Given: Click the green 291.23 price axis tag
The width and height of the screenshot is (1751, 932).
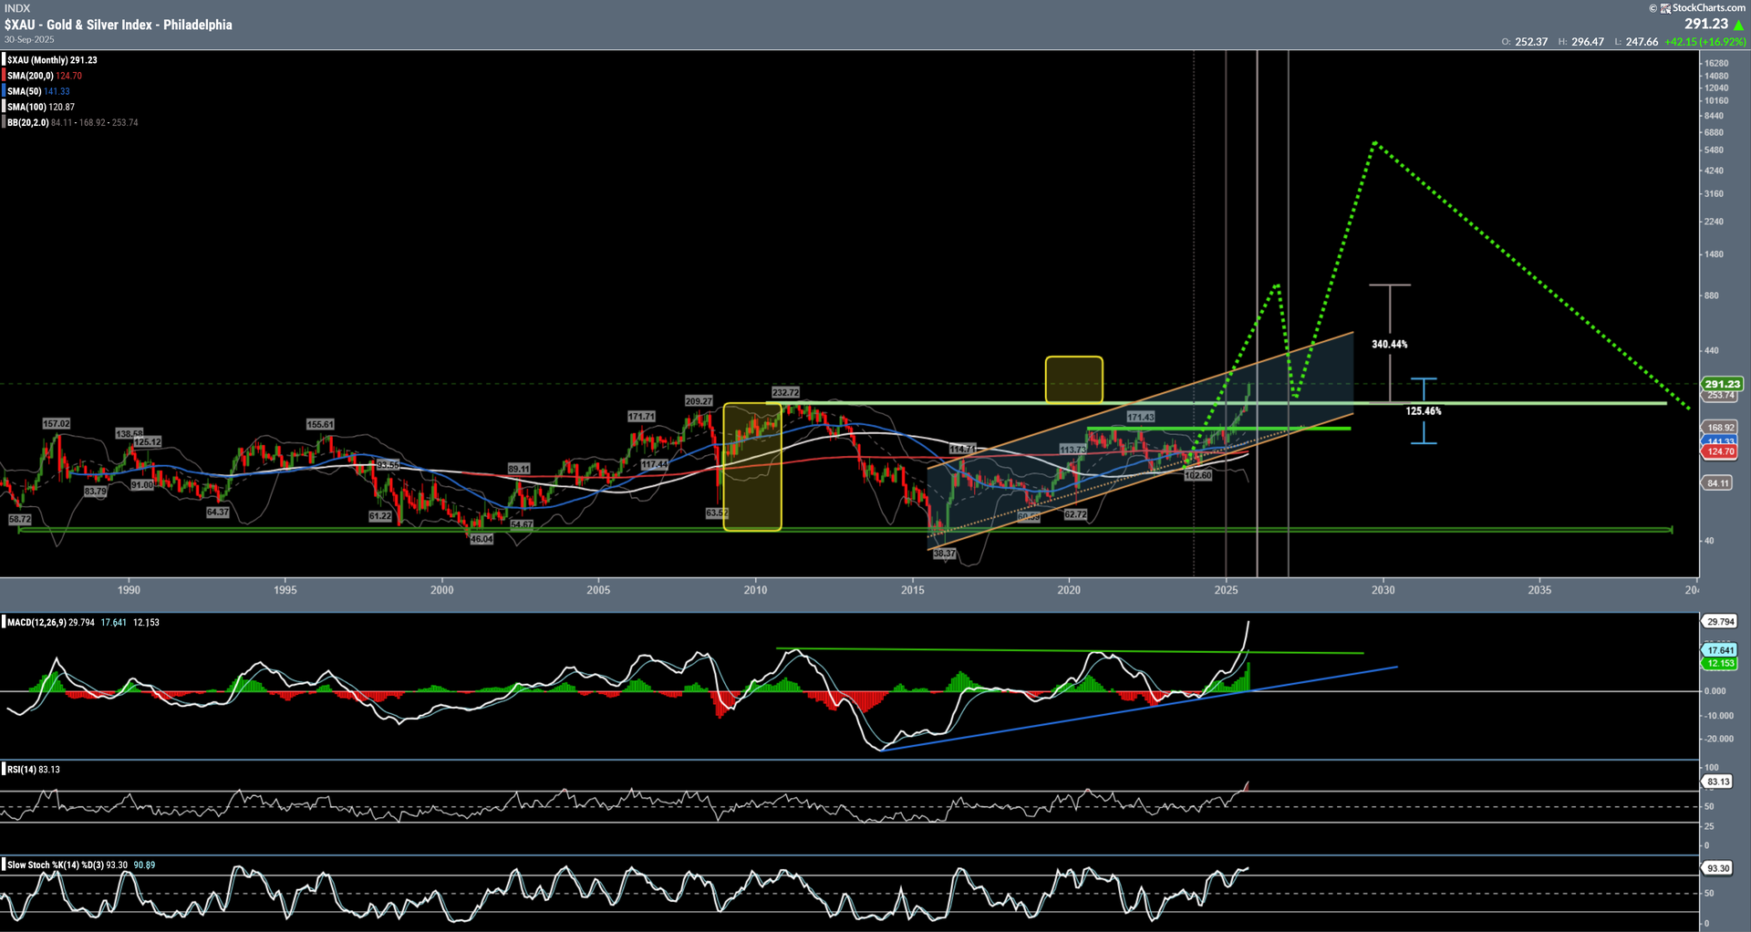Looking at the screenshot, I should click(x=1722, y=384).
